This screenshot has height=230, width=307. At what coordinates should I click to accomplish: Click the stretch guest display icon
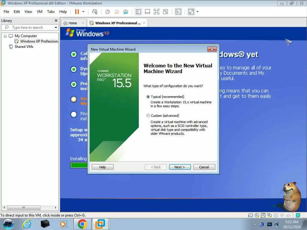click(191, 12)
